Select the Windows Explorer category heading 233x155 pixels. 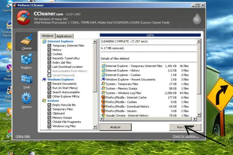pyautogui.click(x=61, y=80)
